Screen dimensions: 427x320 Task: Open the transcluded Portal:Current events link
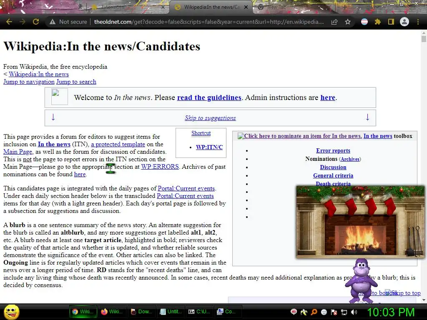(x=185, y=196)
